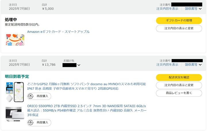This screenshot has height=131, width=207.
Task: Click the 商品レビューを書く button
Action: [179, 93]
